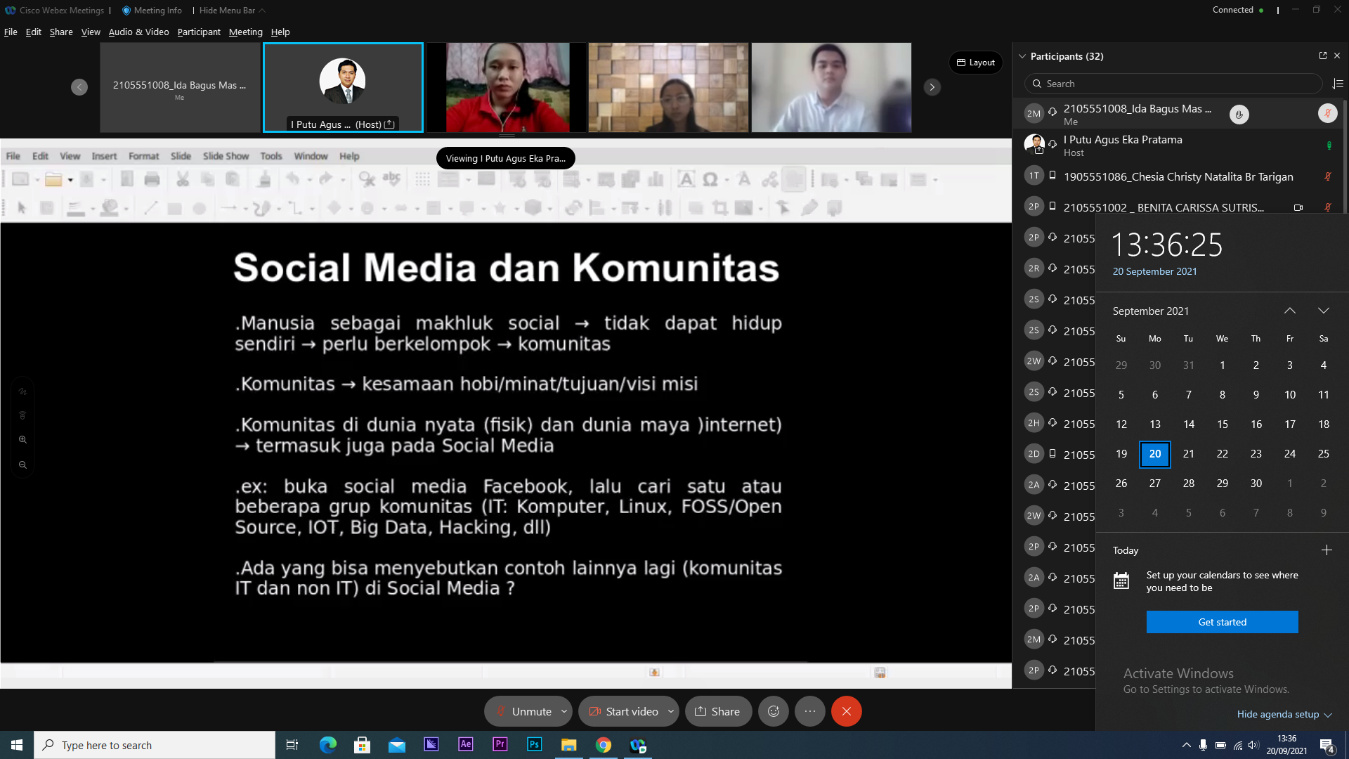Open Meeting Info

click(x=152, y=11)
